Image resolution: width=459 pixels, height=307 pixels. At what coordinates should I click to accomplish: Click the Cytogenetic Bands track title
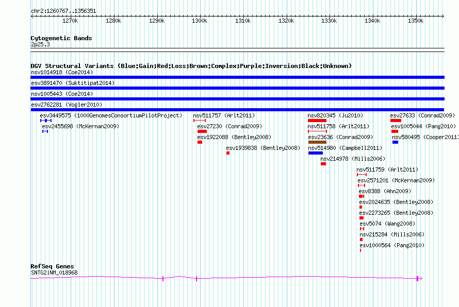(61, 38)
